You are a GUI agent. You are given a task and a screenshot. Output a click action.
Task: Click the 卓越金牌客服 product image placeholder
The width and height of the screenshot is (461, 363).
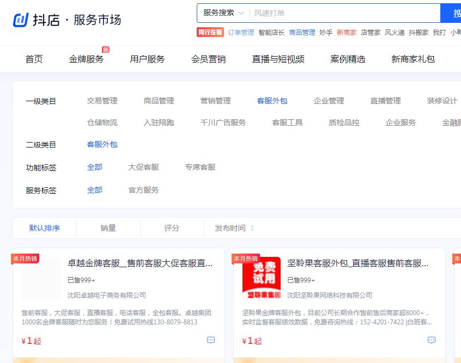point(41,278)
